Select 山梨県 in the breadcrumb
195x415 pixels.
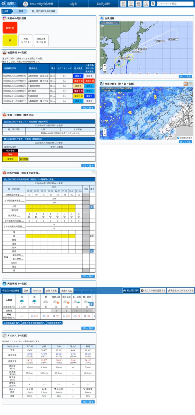20,11
